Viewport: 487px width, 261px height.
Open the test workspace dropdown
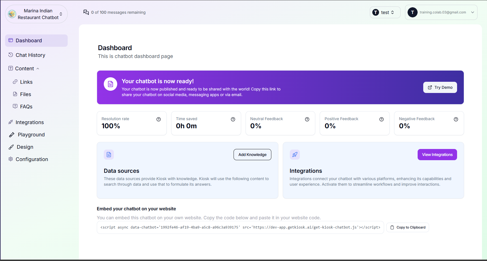click(385, 12)
